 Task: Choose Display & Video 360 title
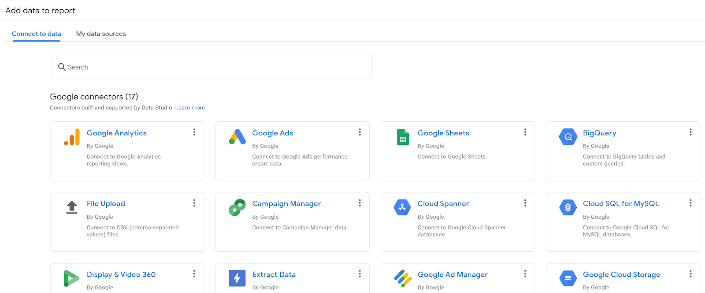pyautogui.click(x=121, y=275)
